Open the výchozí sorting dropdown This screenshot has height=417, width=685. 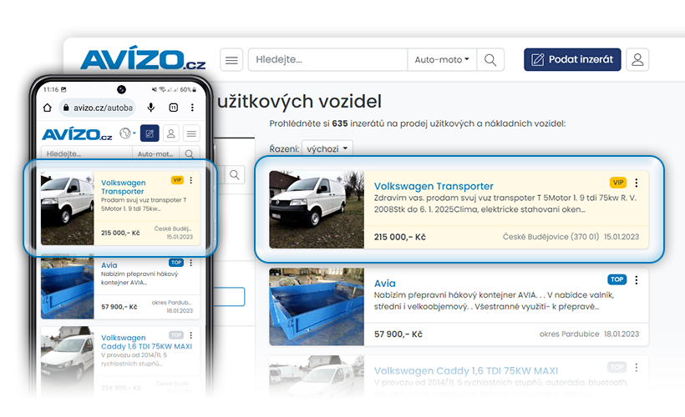click(x=327, y=148)
